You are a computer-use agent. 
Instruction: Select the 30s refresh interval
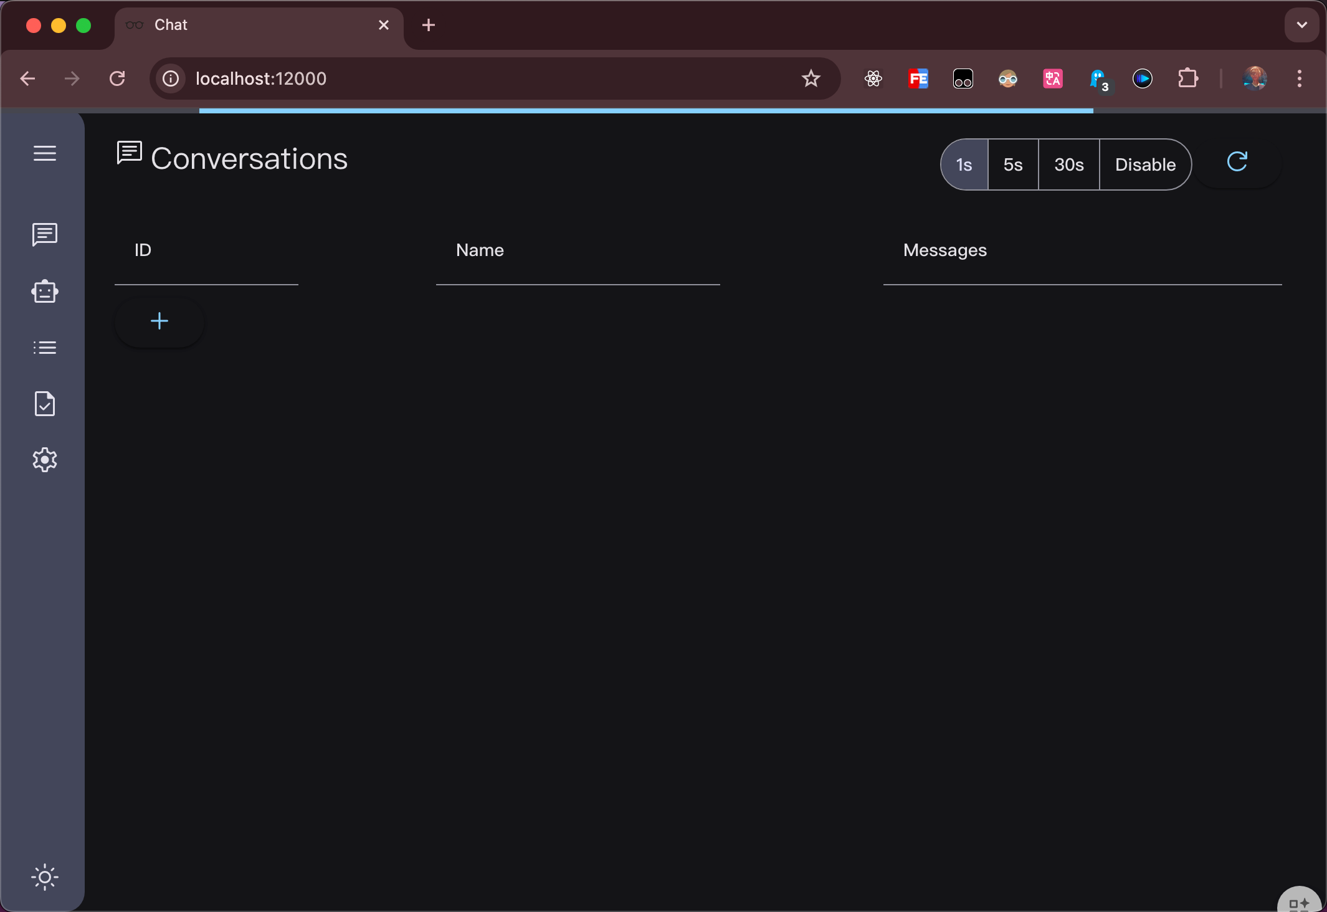coord(1069,165)
